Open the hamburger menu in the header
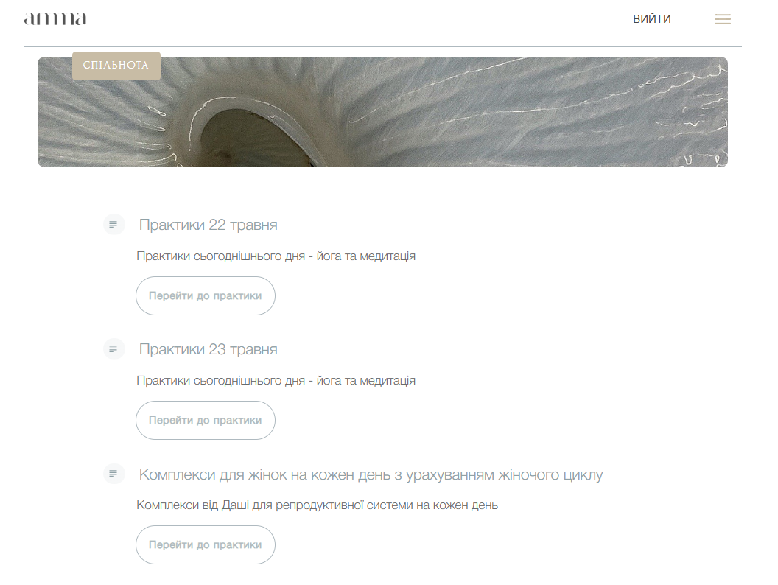 pyautogui.click(x=723, y=19)
